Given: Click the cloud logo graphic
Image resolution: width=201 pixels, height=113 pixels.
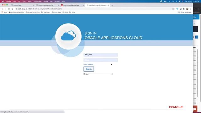Looking at the screenshot, I should tap(68, 36).
